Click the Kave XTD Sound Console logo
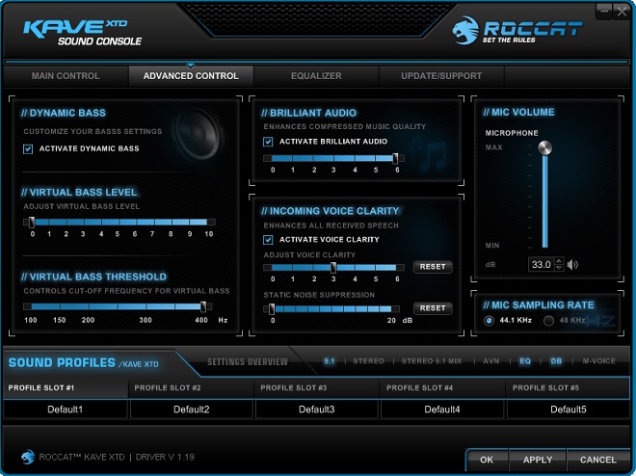The height and width of the screenshot is (476, 636). 82,33
